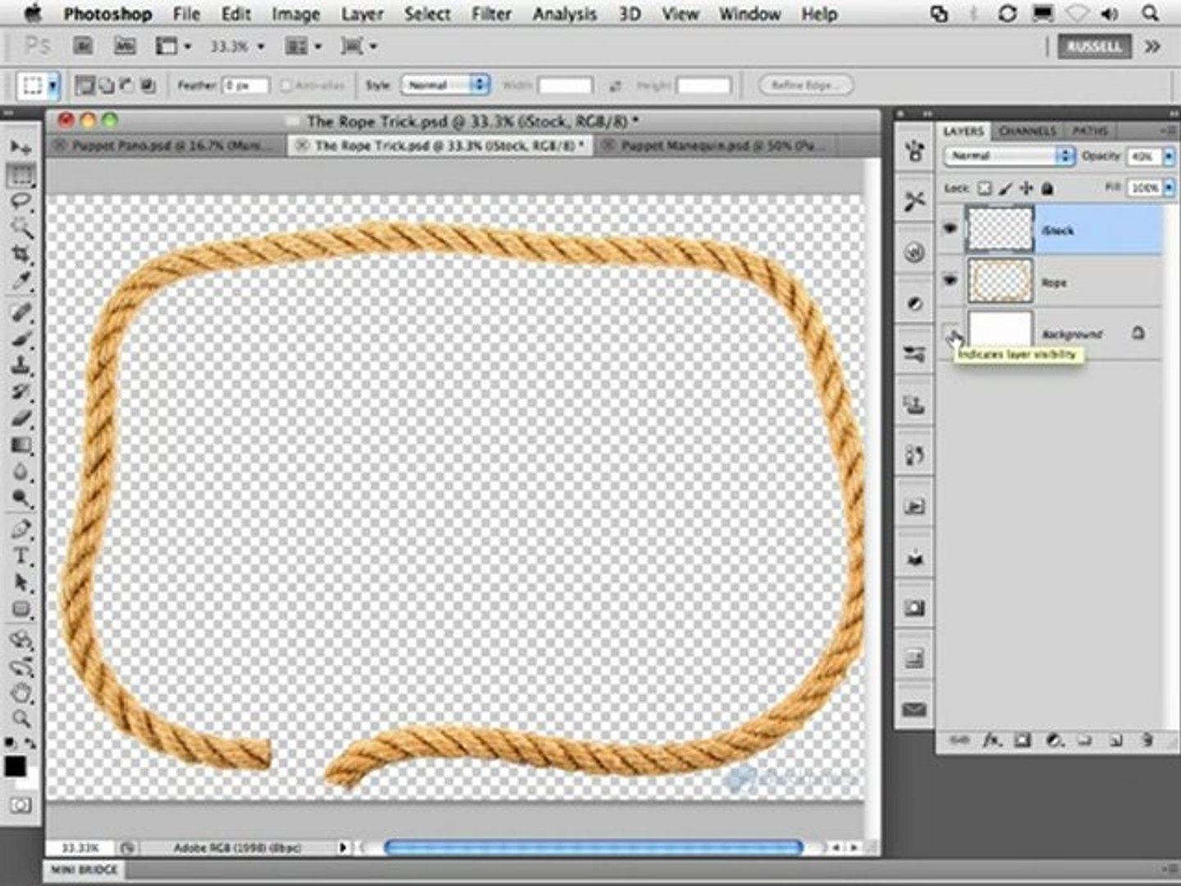Select the Dodge tool

[21, 500]
